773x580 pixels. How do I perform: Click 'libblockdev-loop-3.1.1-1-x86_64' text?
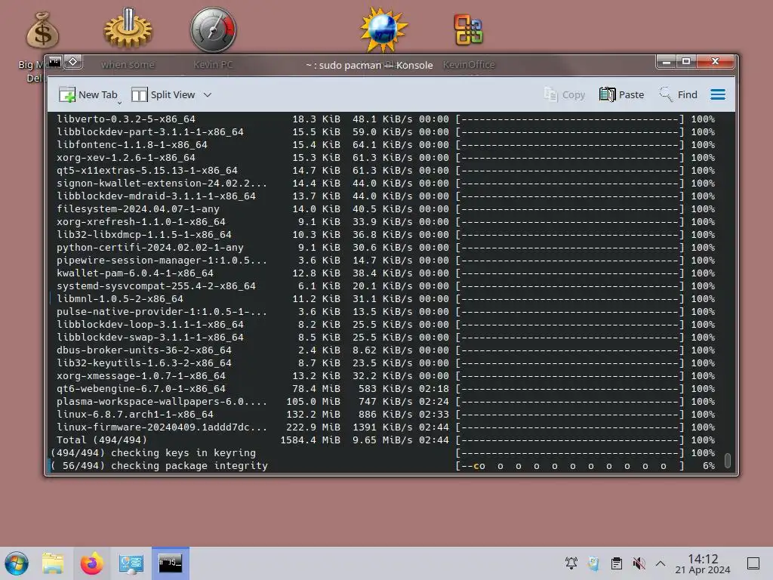[x=150, y=325]
